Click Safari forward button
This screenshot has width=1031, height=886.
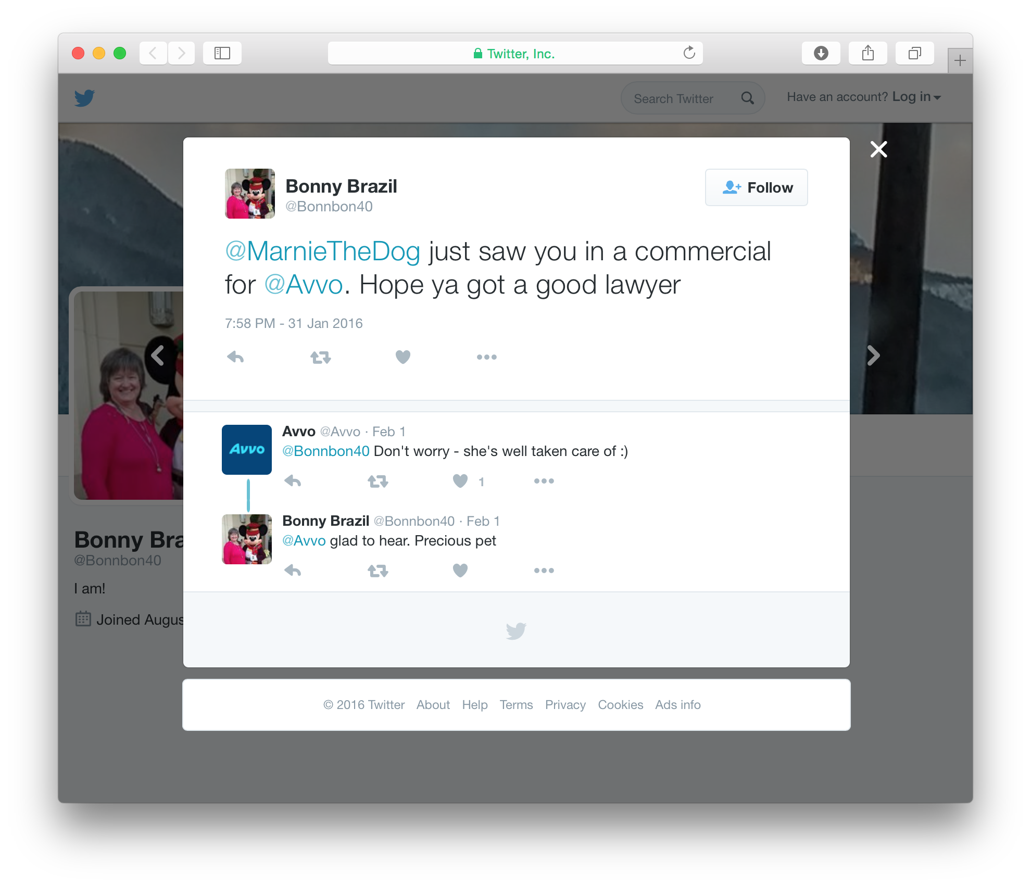(x=181, y=53)
